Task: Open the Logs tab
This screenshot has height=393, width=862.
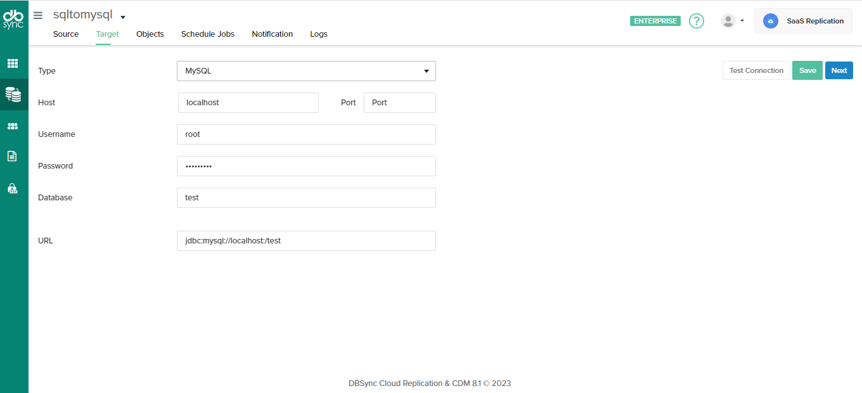Action: pos(319,34)
